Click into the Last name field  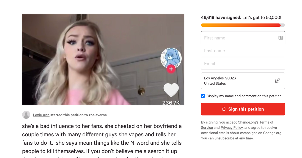point(243,51)
